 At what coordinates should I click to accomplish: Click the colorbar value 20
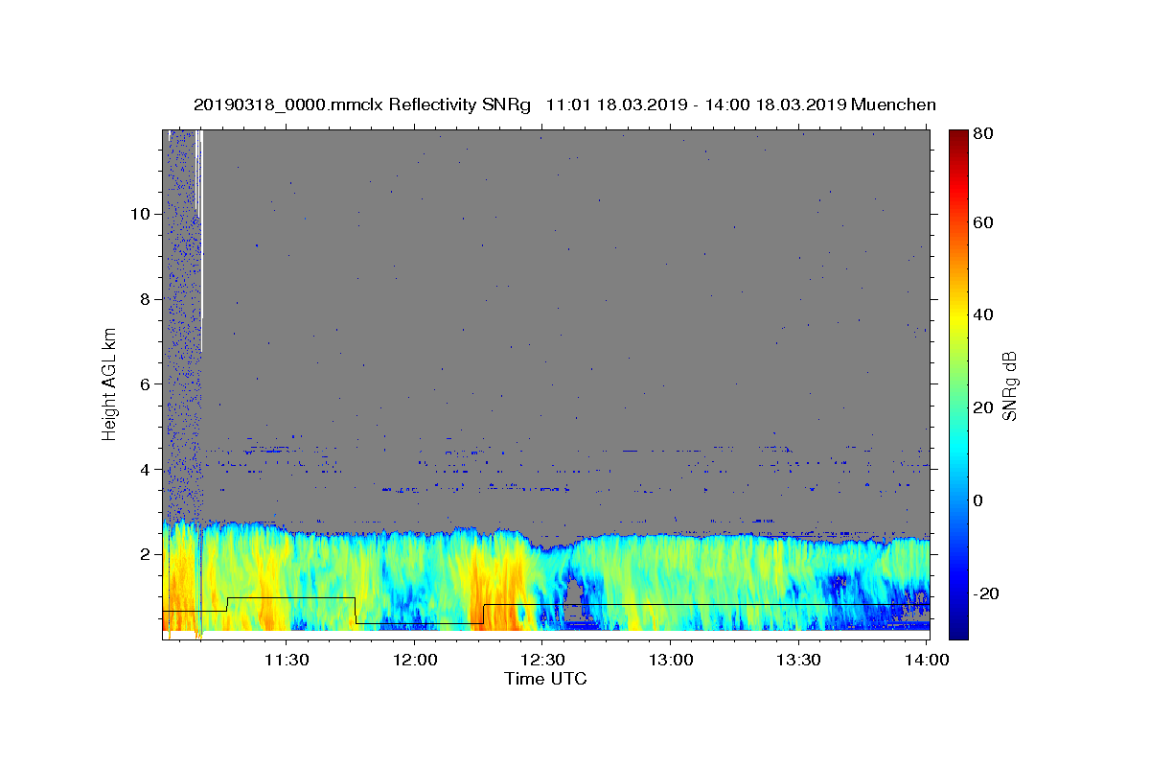click(984, 407)
